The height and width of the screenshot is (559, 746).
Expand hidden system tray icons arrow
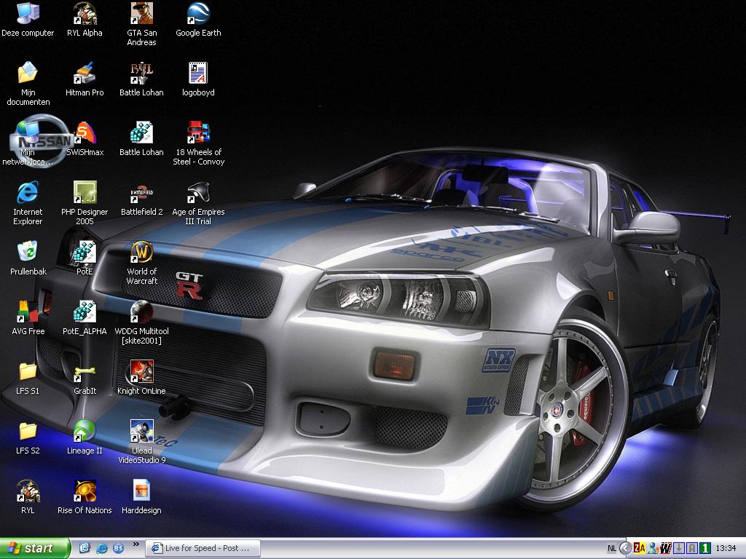(626, 549)
